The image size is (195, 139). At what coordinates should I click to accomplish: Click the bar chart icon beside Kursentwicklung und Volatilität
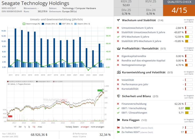point(118,72)
